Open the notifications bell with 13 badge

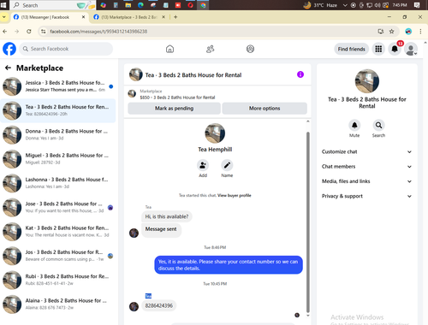[395, 49]
